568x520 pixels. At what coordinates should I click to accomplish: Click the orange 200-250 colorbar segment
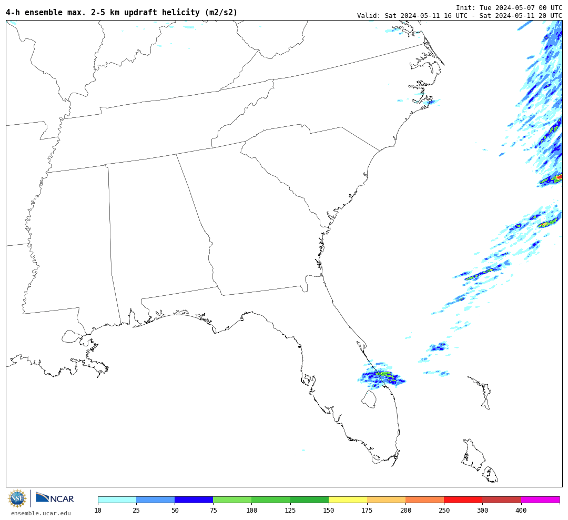pyautogui.click(x=424, y=499)
